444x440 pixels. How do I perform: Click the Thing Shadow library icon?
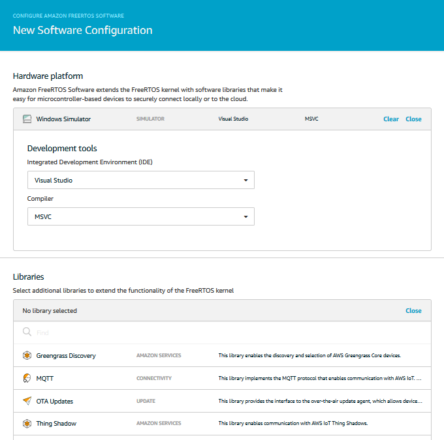point(27,424)
